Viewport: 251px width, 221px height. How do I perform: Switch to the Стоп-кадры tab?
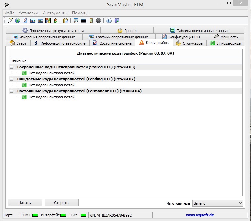pos(190,43)
